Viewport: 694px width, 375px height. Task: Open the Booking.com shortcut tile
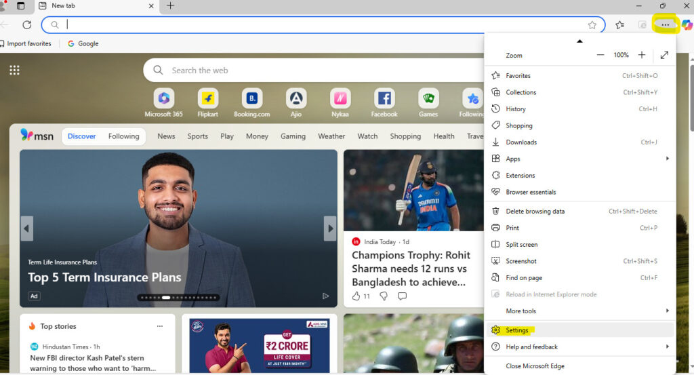(252, 98)
